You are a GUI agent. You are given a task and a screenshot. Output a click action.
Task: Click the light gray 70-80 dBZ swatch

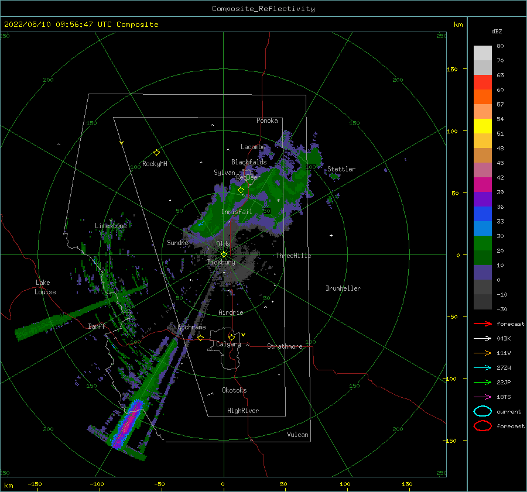(482, 53)
